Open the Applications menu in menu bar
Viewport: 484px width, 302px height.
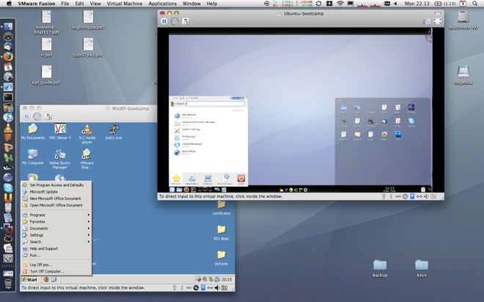[x=162, y=4]
